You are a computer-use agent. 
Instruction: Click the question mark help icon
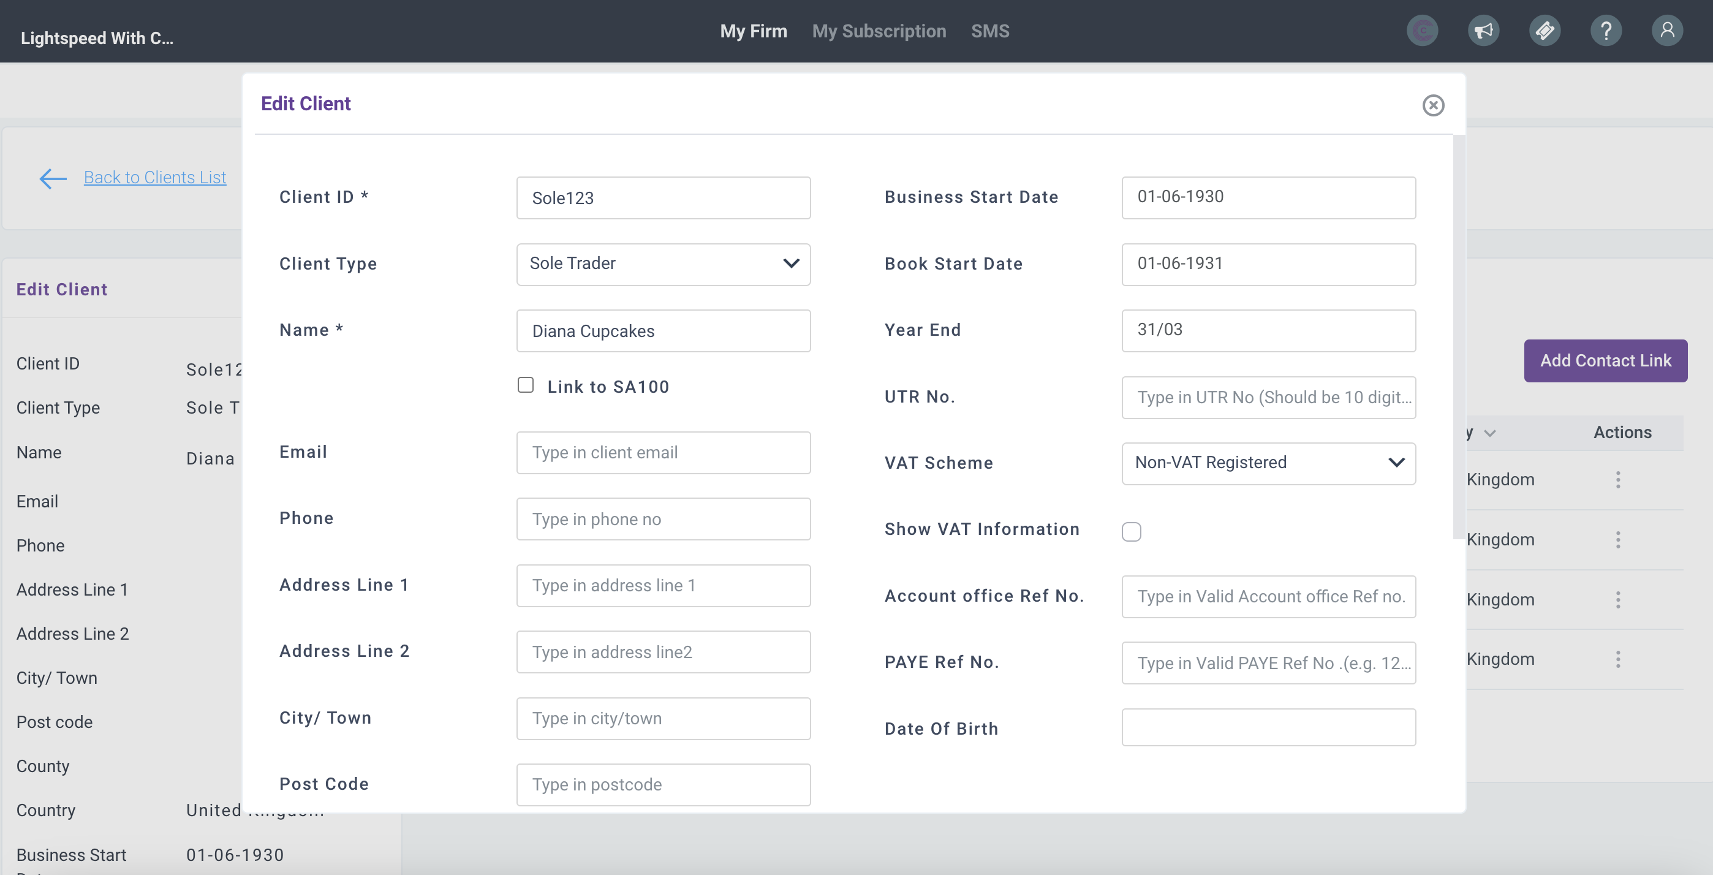click(x=1605, y=31)
